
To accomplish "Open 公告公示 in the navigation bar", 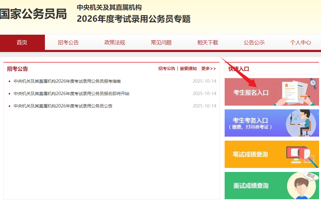I will coord(254,42).
